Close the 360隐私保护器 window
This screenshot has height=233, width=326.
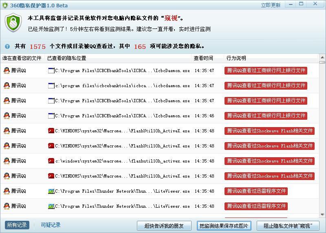point(315,4)
